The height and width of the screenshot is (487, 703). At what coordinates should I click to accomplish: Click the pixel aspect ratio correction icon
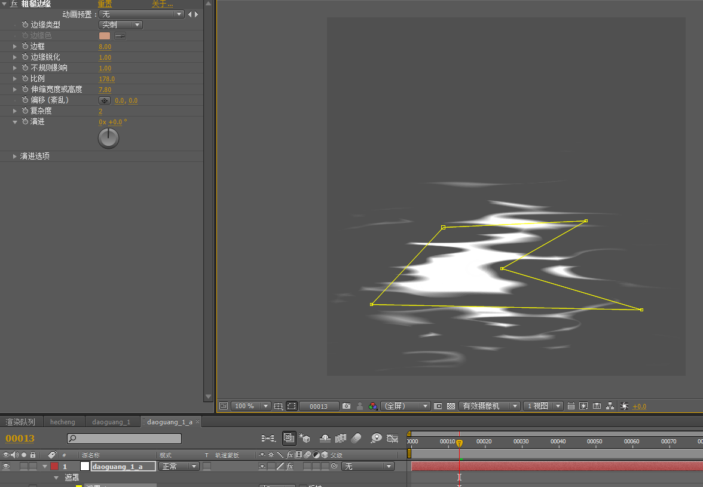(571, 406)
